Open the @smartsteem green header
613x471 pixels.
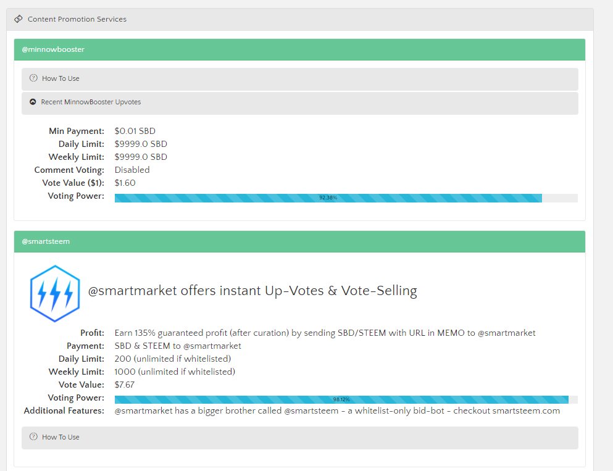click(x=299, y=241)
